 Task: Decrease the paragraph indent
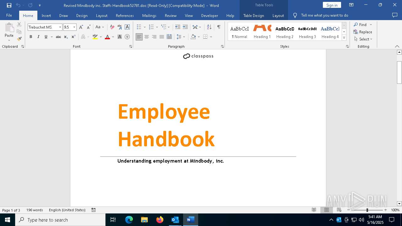click(178, 27)
